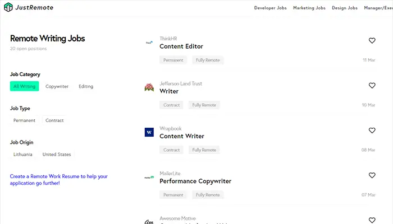
Task: Favorite the Jefferson Land Trust Writer job
Action: (x=372, y=86)
